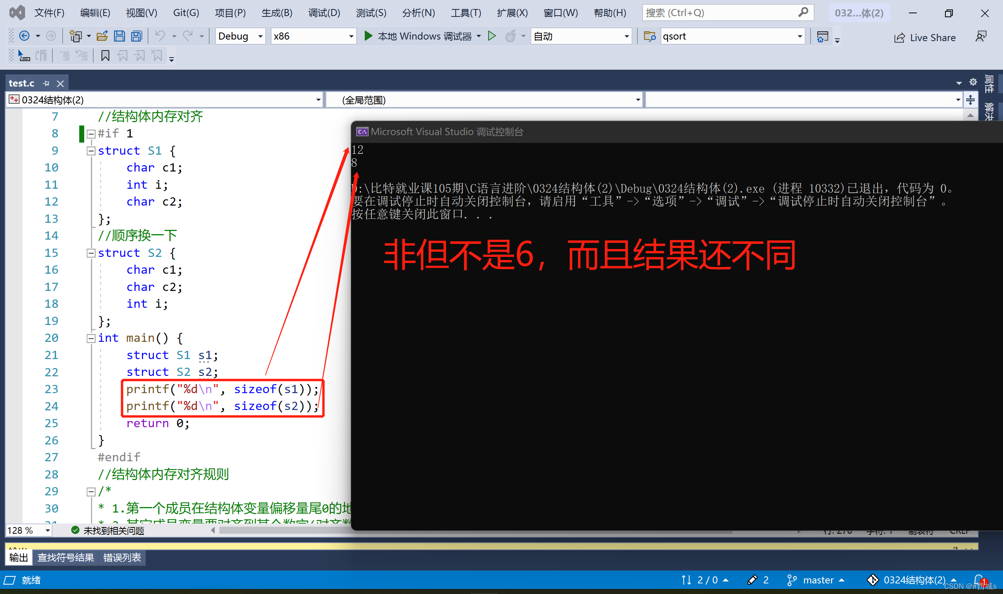Screen dimensions: 1003x594
Task: Pin the test.c tab
Action: tap(46, 83)
